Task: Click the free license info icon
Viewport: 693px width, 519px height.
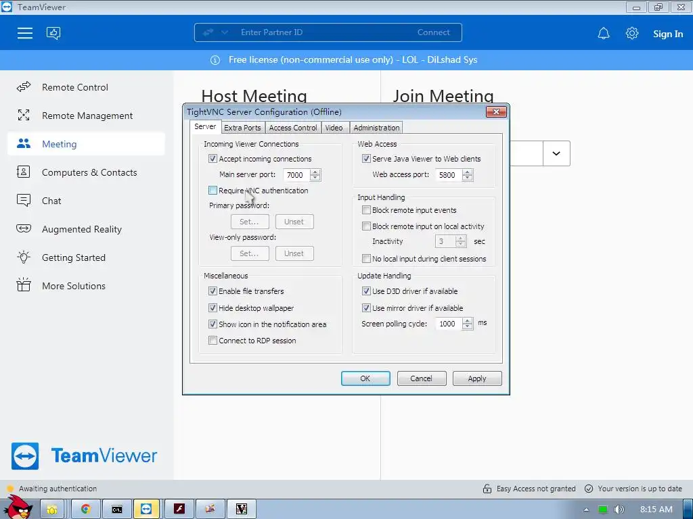Action: [x=215, y=60]
